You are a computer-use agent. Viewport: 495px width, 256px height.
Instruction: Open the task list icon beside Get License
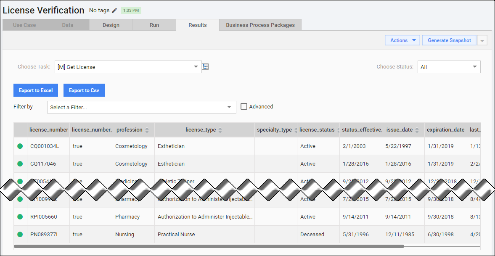[206, 66]
